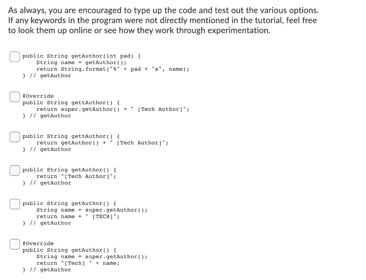The height and width of the screenshot is (280, 366).
Task: Click the return "[Tech Author]" line
Action: click(x=76, y=176)
